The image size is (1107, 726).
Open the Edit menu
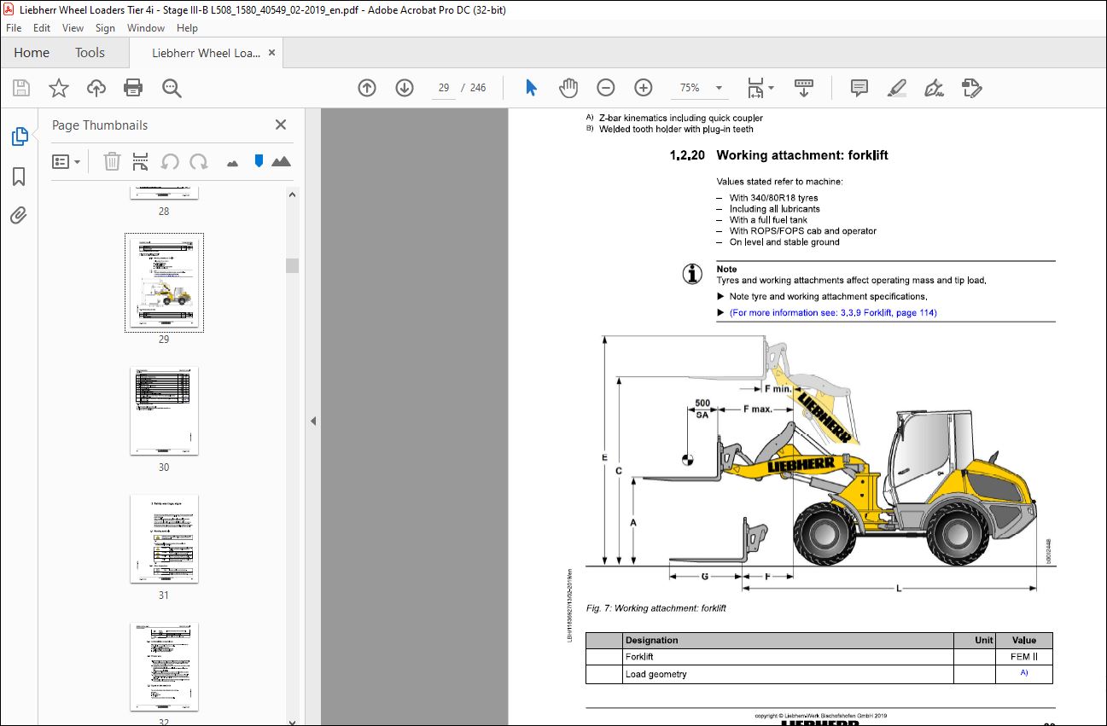coord(42,28)
